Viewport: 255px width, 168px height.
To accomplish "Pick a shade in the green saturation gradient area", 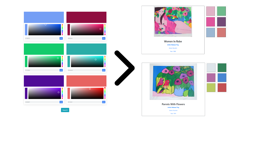I will tap(45, 61).
